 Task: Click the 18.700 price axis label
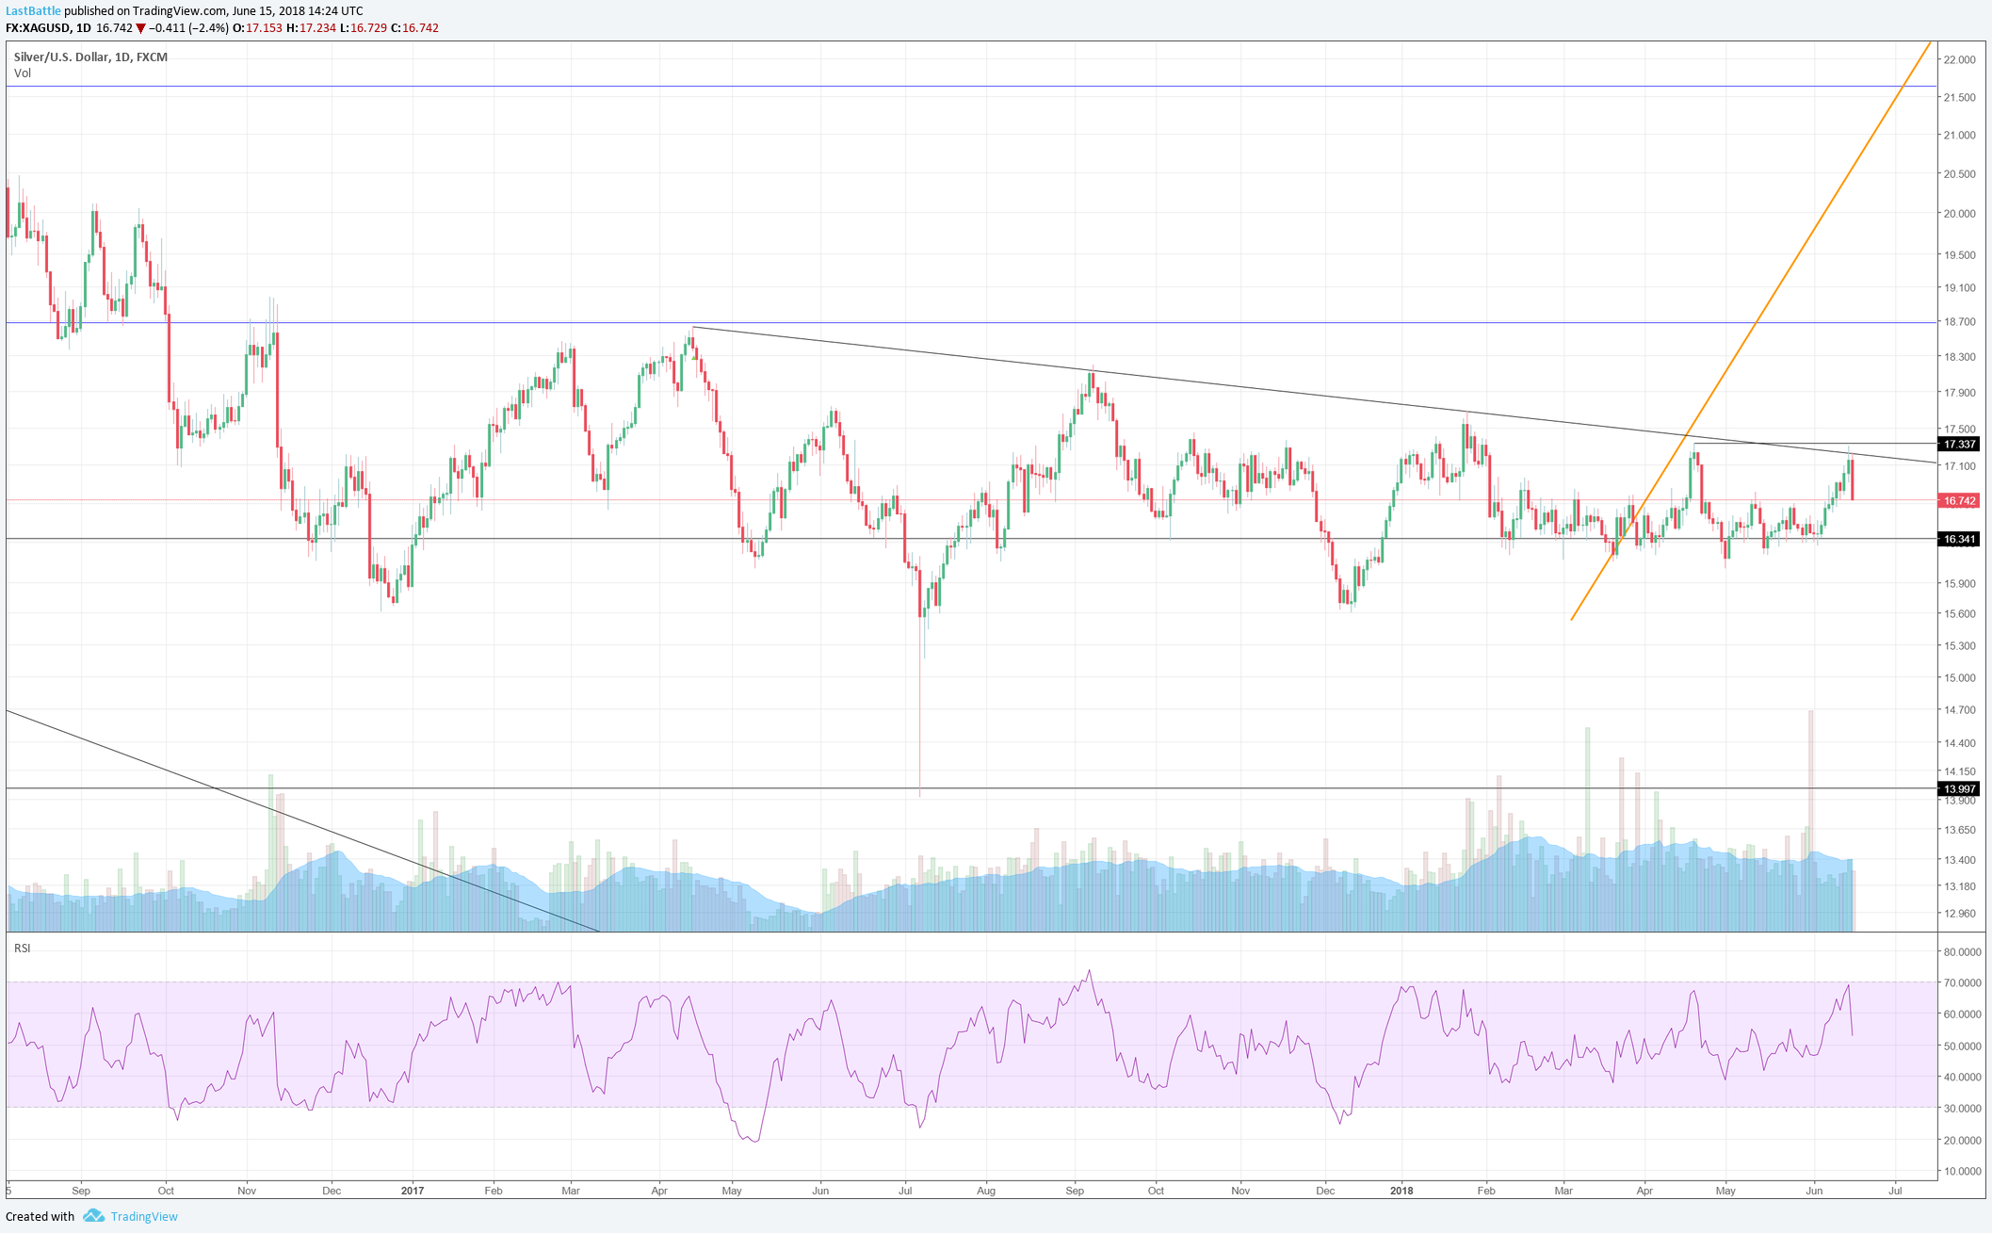click(x=1960, y=321)
